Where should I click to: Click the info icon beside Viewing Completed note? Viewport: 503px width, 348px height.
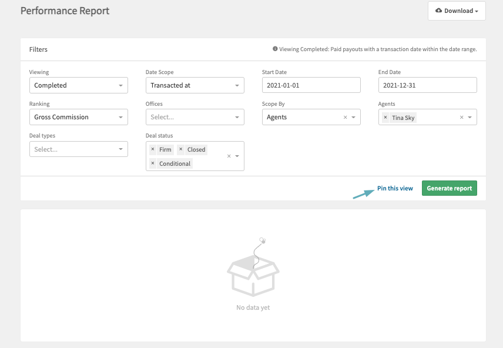pyautogui.click(x=275, y=49)
